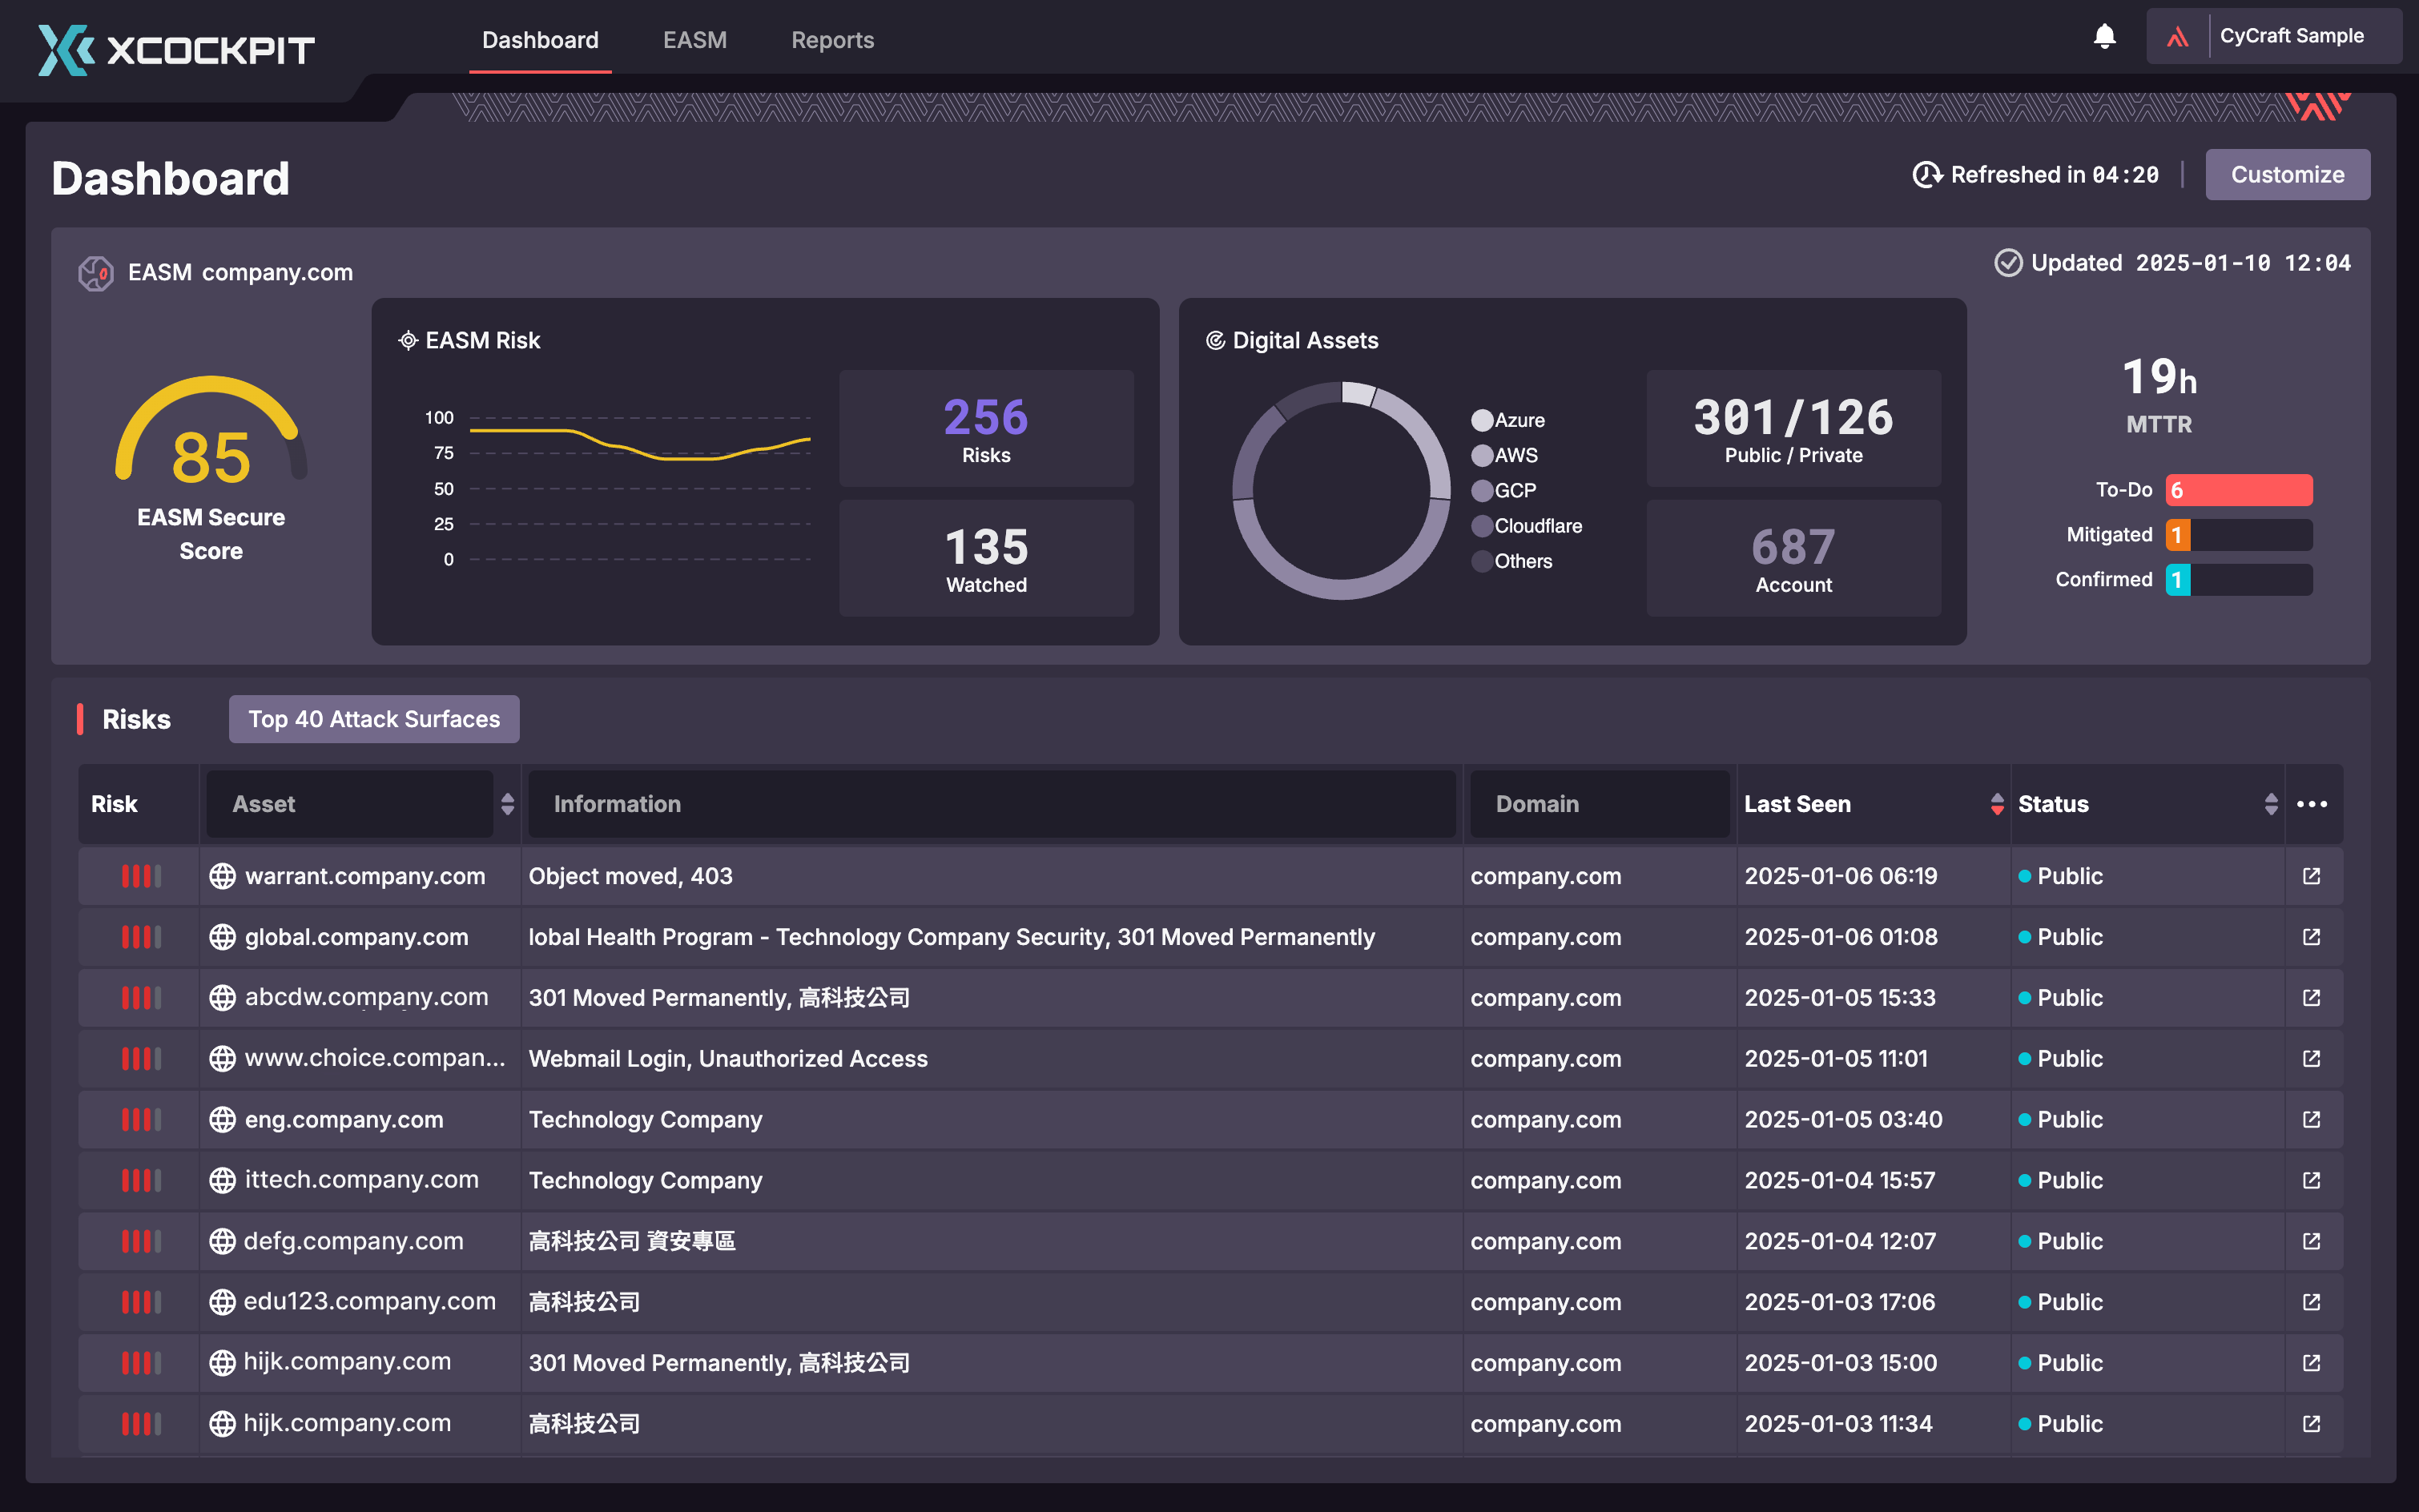This screenshot has height=1512, width=2419.
Task: Open the three-dot column options menu
Action: click(2311, 804)
